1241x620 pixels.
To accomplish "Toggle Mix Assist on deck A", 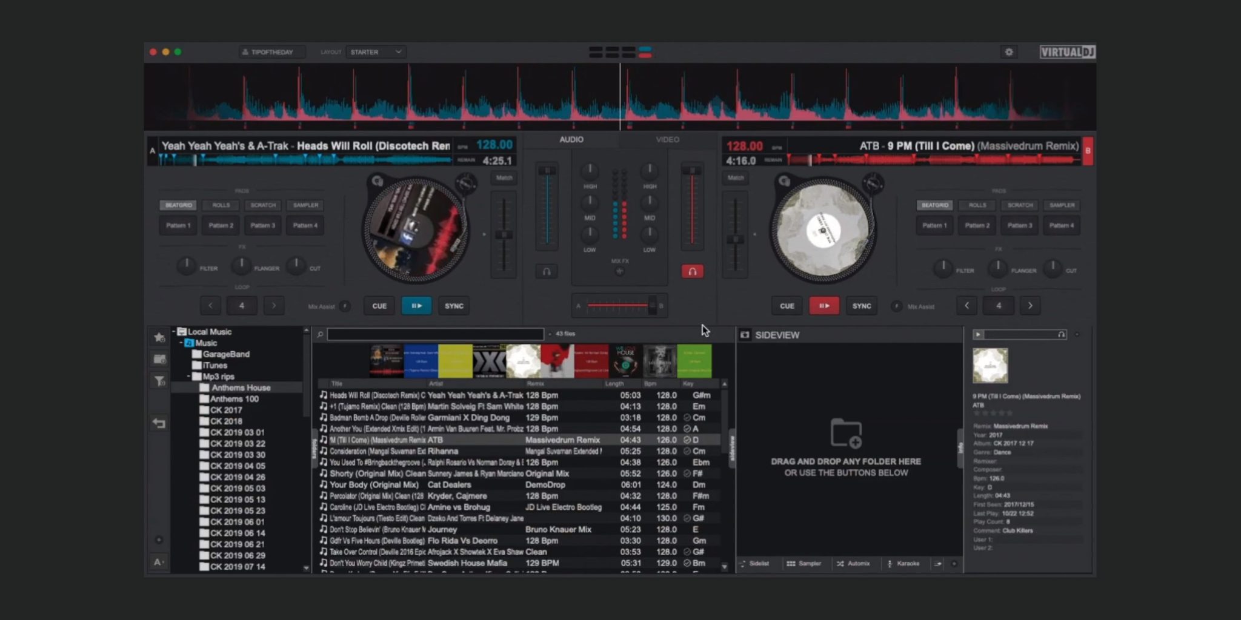I will [x=345, y=306].
